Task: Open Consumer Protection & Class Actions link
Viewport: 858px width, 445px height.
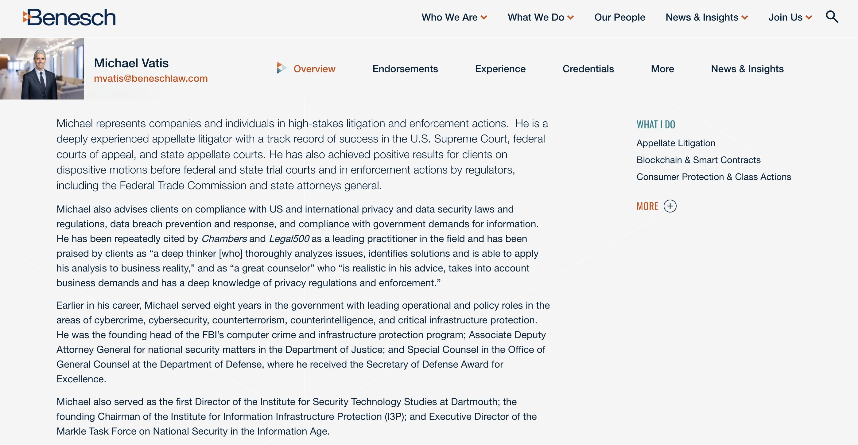Action: click(713, 177)
